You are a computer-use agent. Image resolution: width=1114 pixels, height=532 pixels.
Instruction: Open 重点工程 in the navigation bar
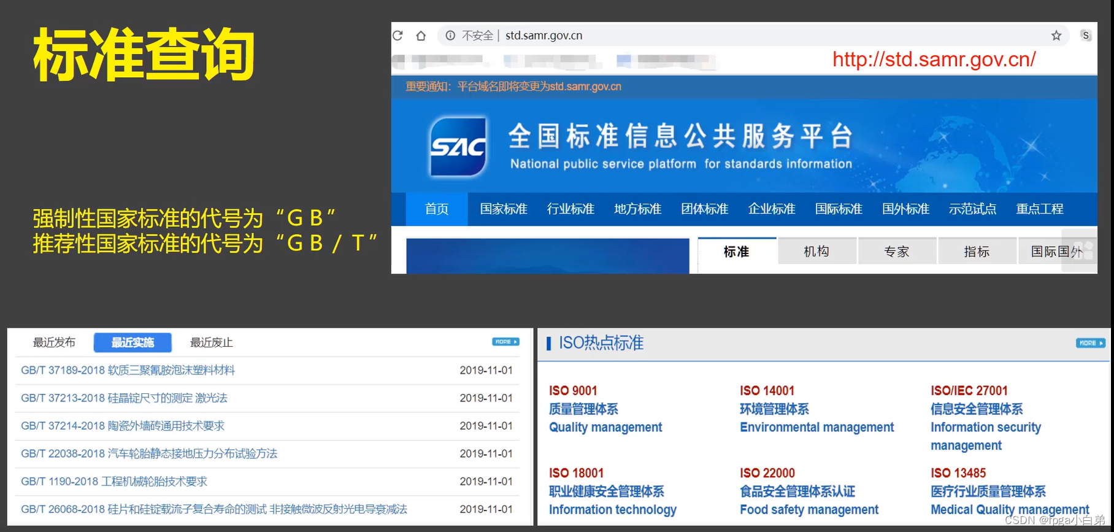1039,209
